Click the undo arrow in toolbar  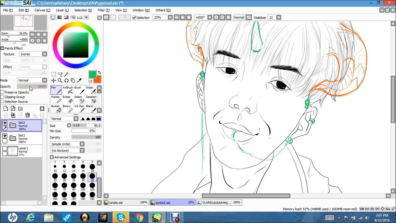point(106,17)
